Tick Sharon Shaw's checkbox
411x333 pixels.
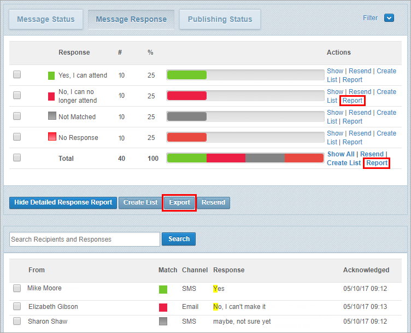pyautogui.click(x=17, y=321)
